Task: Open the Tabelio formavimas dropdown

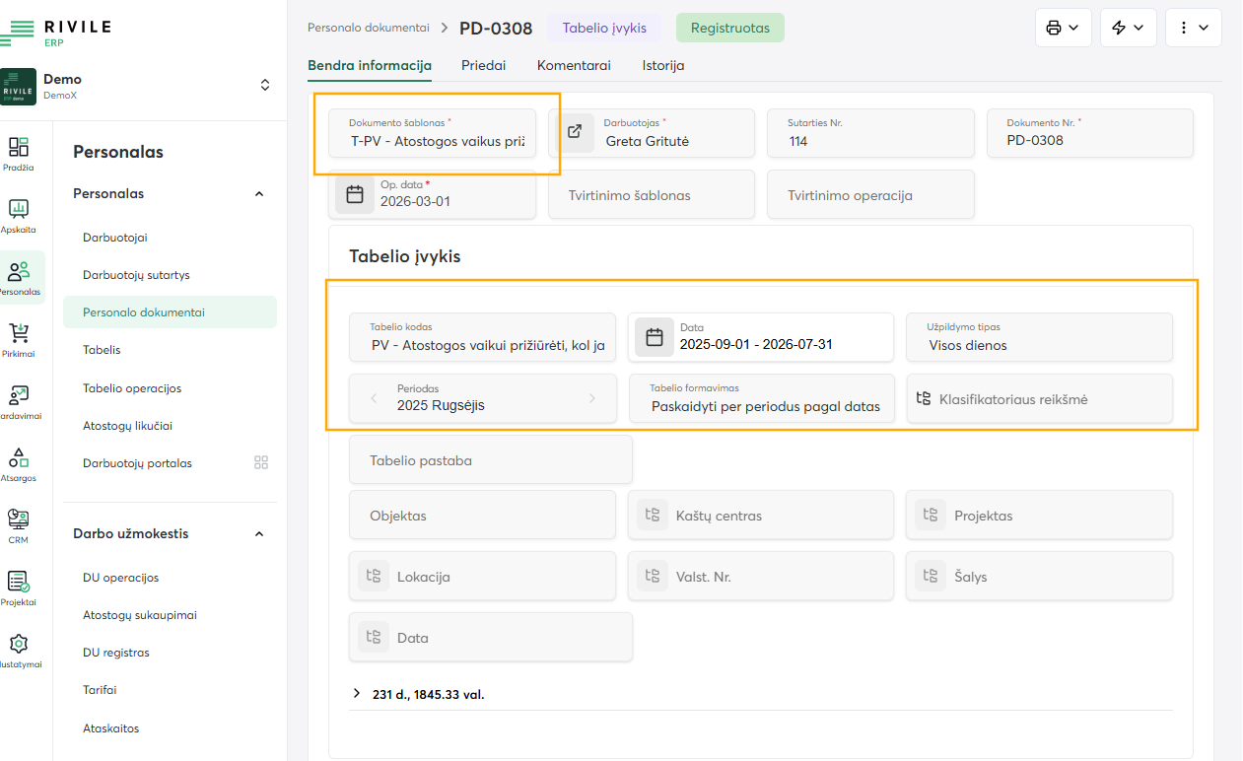Action: tap(761, 398)
